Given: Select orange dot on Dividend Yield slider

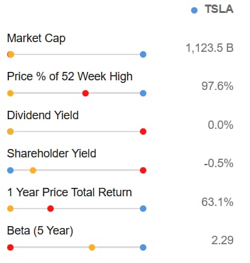Looking at the screenshot, I should tap(10, 131).
